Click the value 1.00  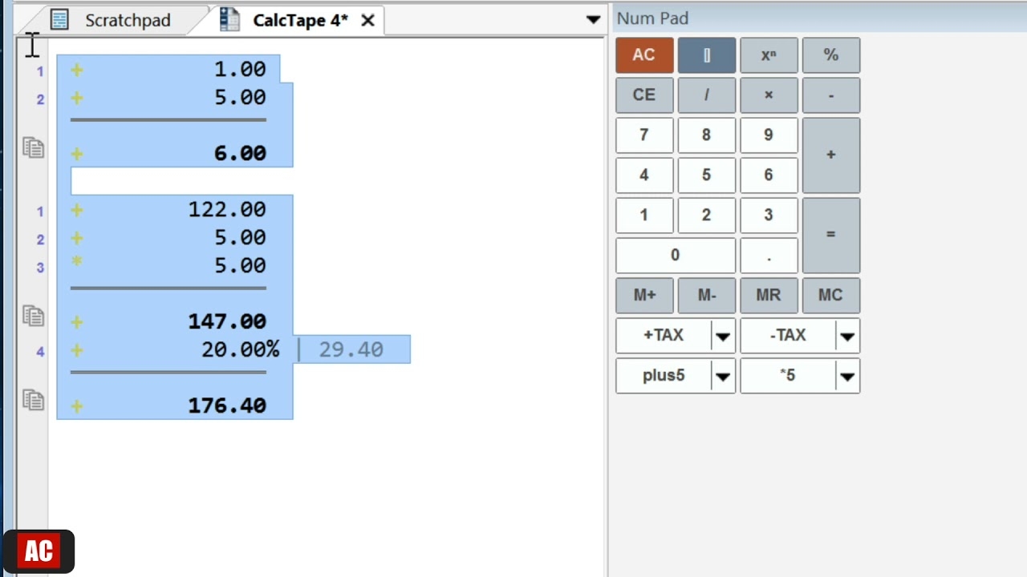[x=240, y=70]
